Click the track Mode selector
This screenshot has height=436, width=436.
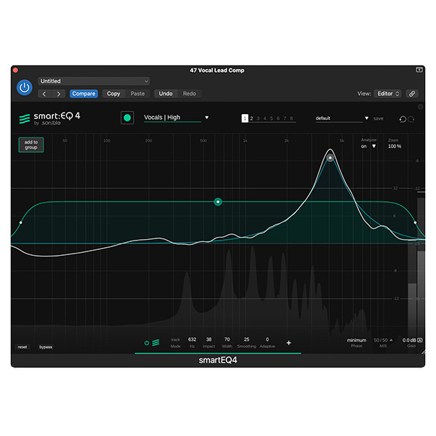pyautogui.click(x=175, y=343)
